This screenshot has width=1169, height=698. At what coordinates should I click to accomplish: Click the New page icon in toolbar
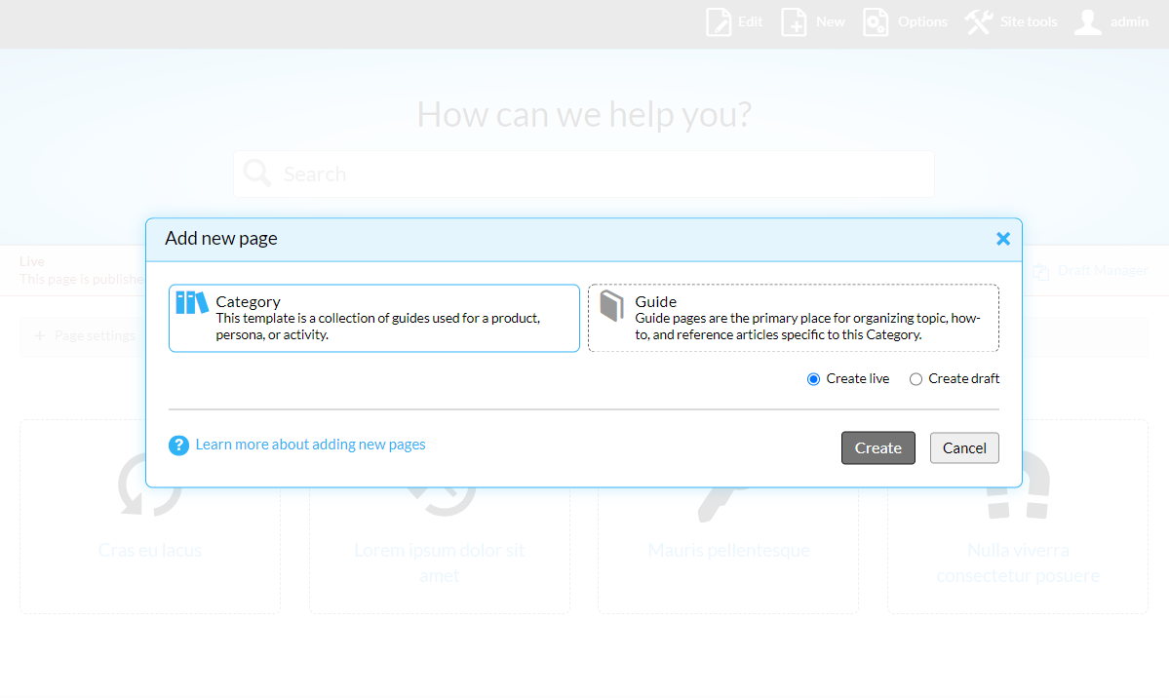tap(794, 21)
